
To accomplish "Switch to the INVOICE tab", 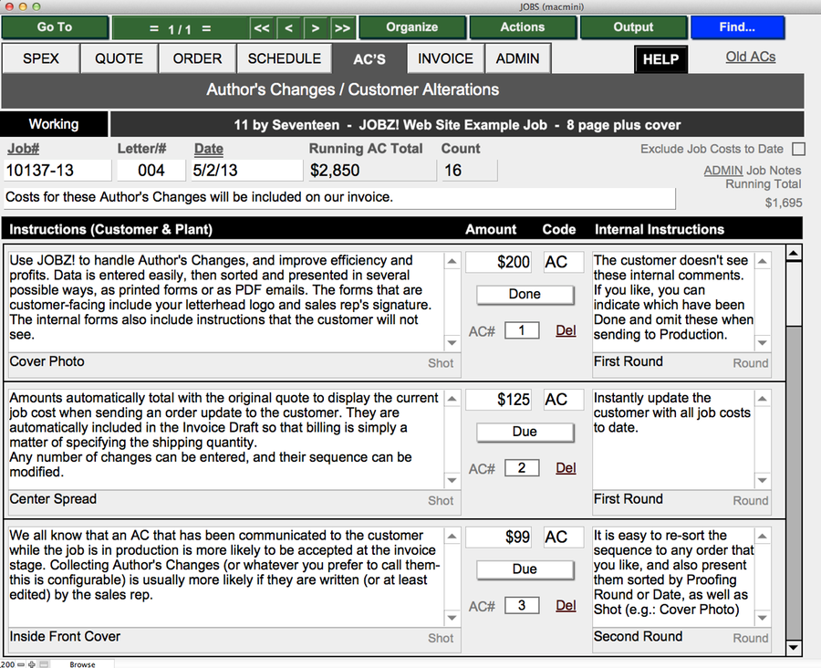I will [445, 58].
